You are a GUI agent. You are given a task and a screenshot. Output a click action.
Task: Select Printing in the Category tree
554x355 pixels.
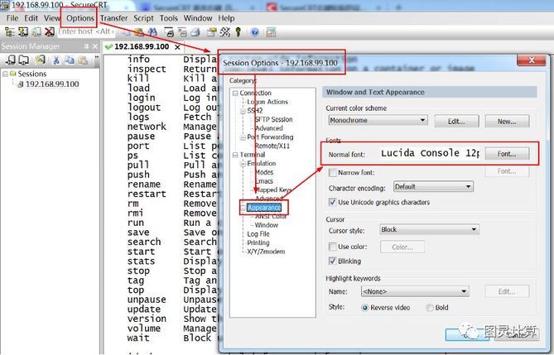click(258, 242)
